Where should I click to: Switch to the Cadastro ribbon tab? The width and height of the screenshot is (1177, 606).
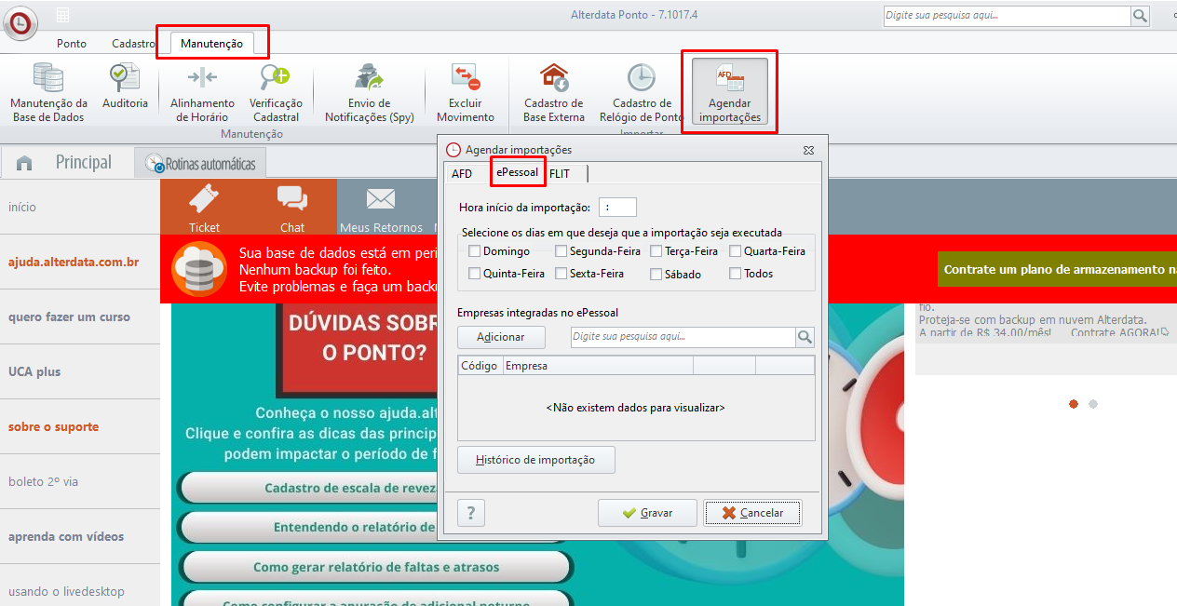click(x=133, y=44)
